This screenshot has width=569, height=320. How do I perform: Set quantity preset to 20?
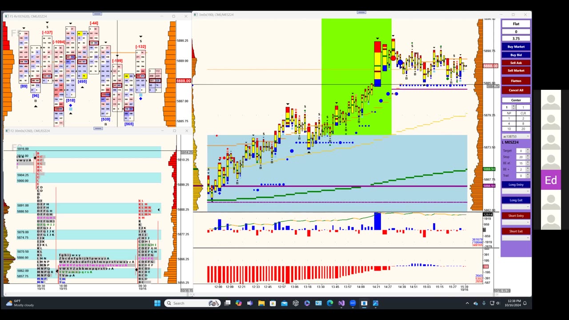(523, 129)
